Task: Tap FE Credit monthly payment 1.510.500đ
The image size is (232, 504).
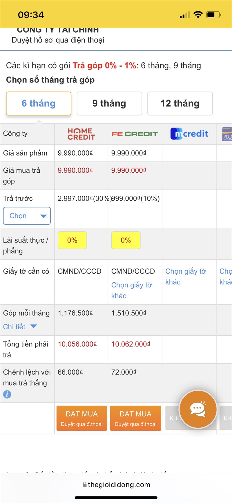Action: [x=129, y=313]
